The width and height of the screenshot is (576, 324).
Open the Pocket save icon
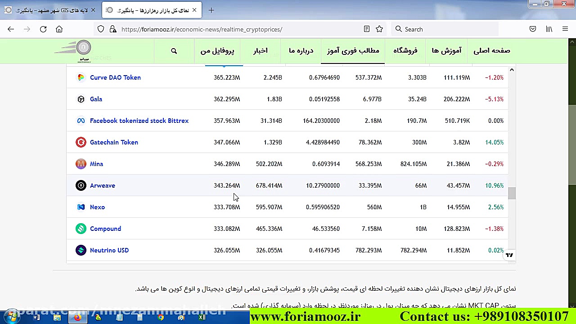[533, 29]
